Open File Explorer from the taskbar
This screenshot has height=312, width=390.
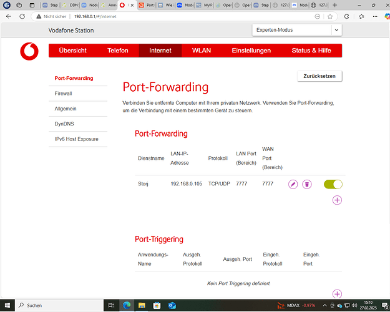(x=140, y=305)
